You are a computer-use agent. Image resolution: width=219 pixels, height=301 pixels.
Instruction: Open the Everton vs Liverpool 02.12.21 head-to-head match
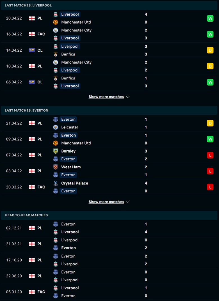pos(109,228)
